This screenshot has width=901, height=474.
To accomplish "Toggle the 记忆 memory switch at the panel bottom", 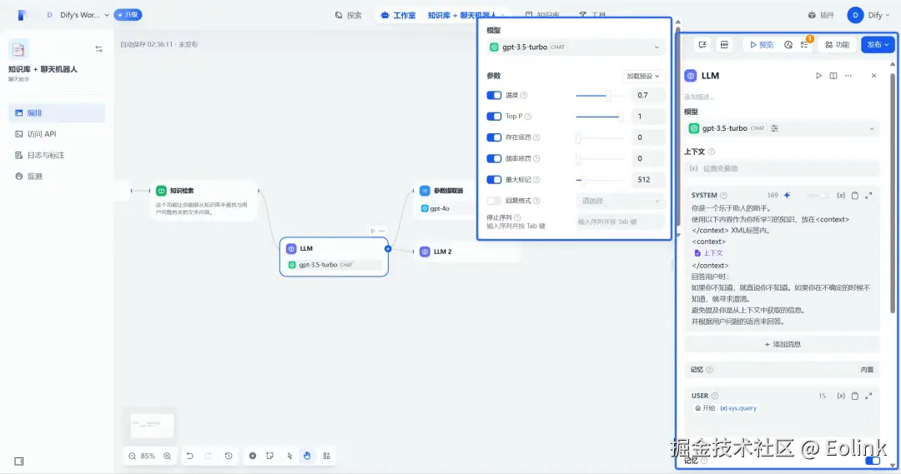I will (x=873, y=461).
